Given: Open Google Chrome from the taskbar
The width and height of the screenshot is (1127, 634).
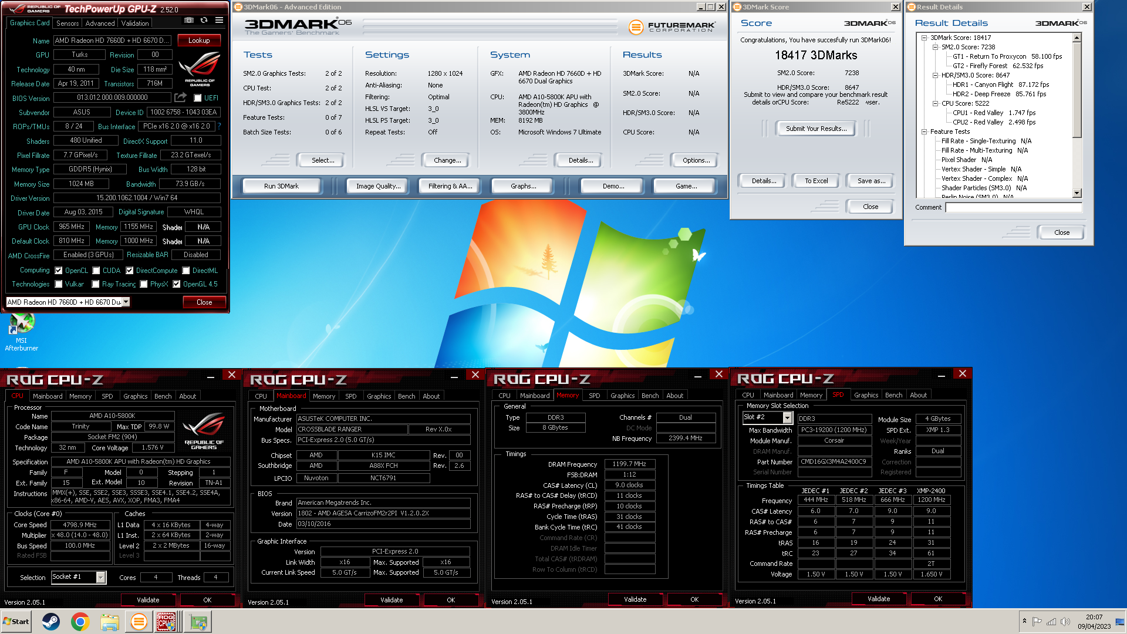Looking at the screenshot, I should (80, 622).
